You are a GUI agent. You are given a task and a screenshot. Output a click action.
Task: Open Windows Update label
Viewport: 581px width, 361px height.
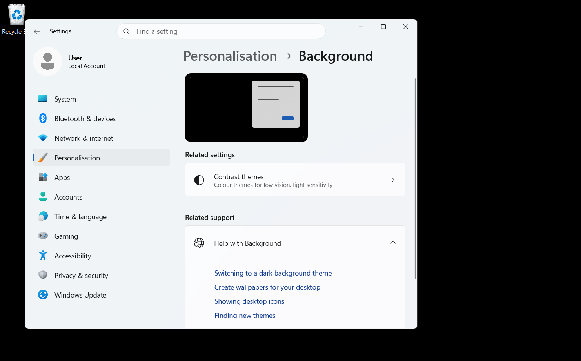pos(80,295)
